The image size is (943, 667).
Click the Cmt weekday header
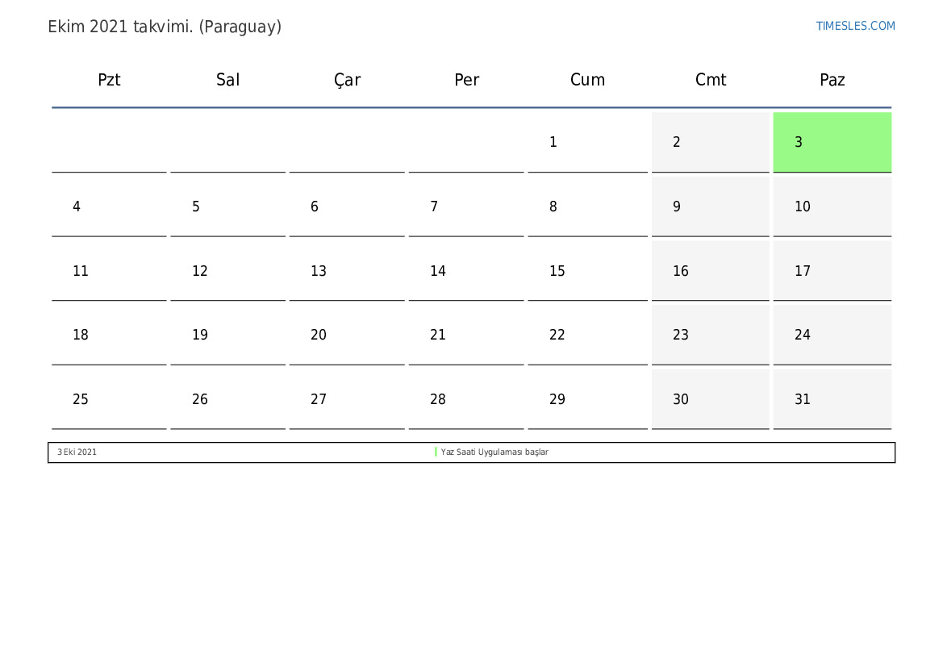710,80
